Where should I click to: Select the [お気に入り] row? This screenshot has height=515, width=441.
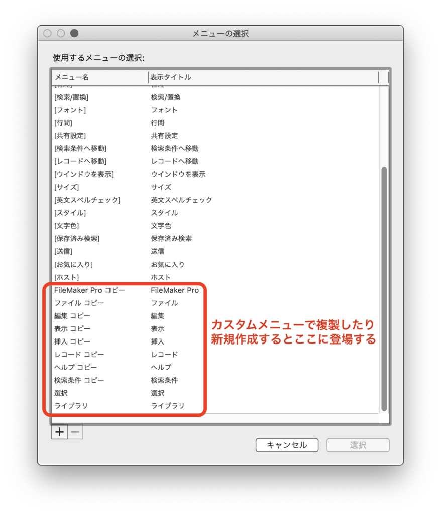[215, 265]
